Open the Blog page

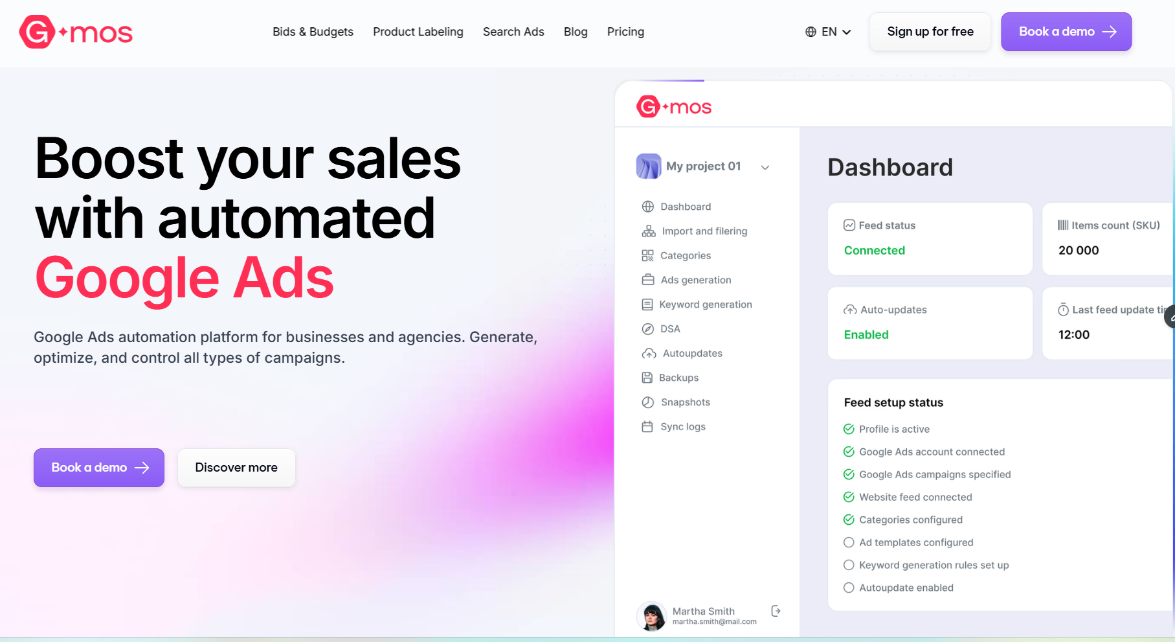point(576,32)
